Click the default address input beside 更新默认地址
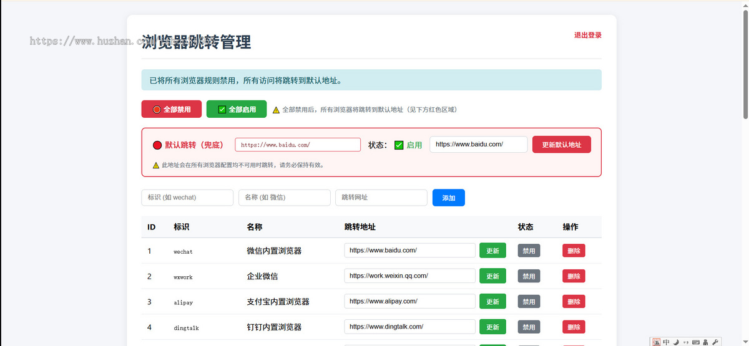This screenshot has width=749, height=346. 479,145
